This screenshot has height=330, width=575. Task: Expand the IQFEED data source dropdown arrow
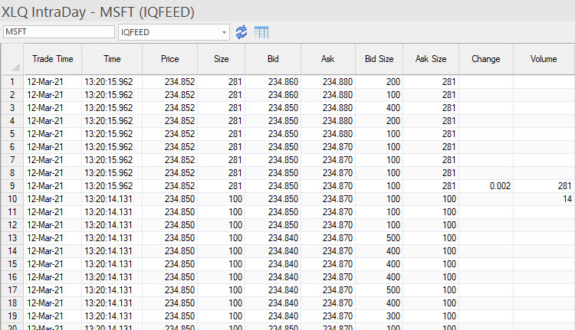click(223, 32)
